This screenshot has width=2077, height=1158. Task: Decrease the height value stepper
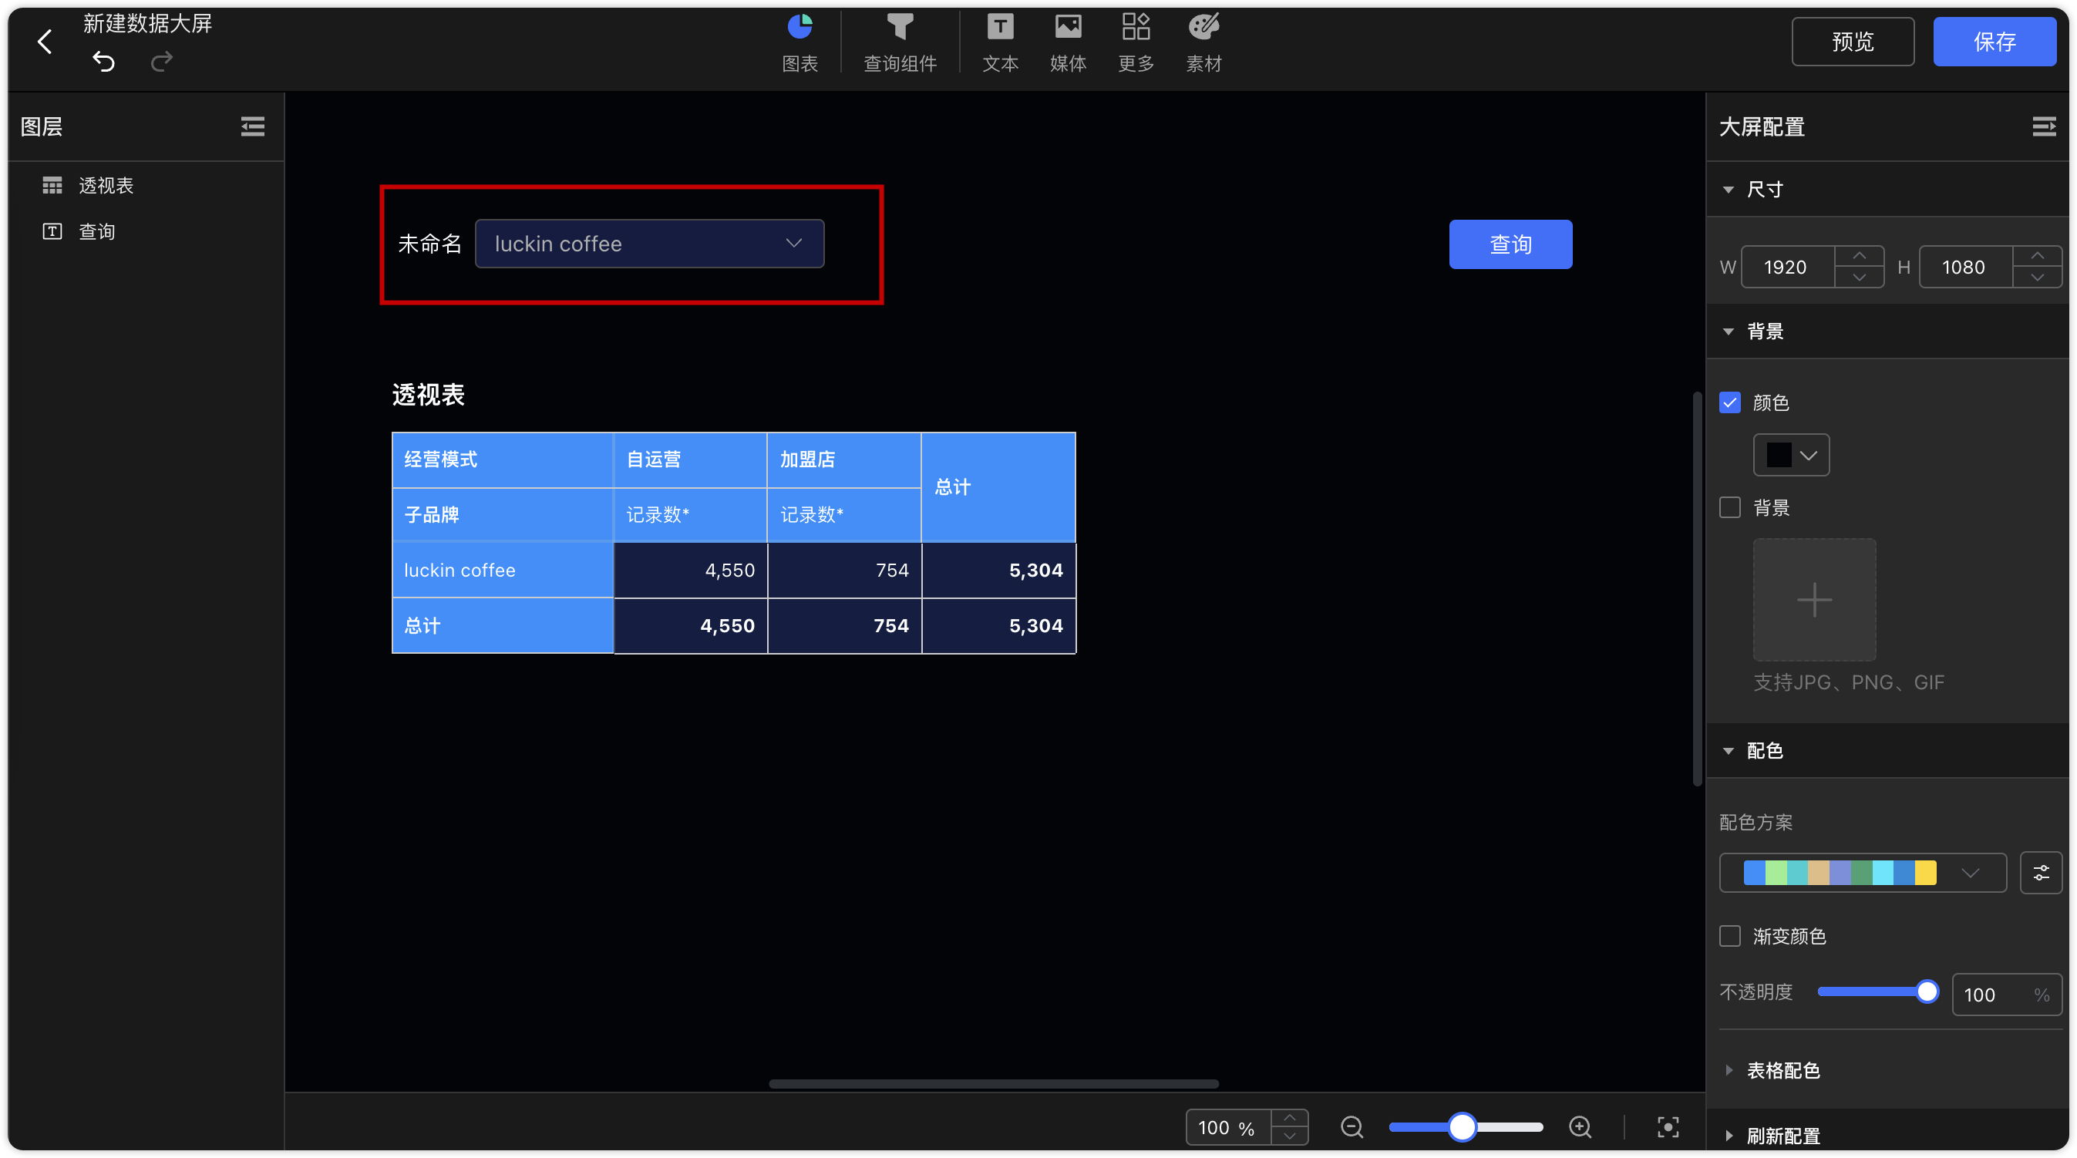pyautogui.click(x=2038, y=278)
